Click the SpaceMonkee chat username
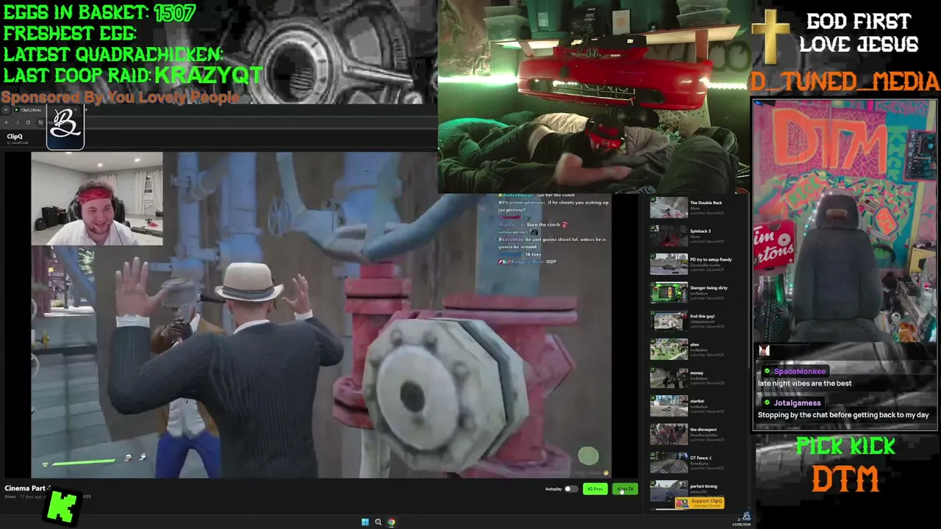The image size is (941, 529). click(800, 372)
